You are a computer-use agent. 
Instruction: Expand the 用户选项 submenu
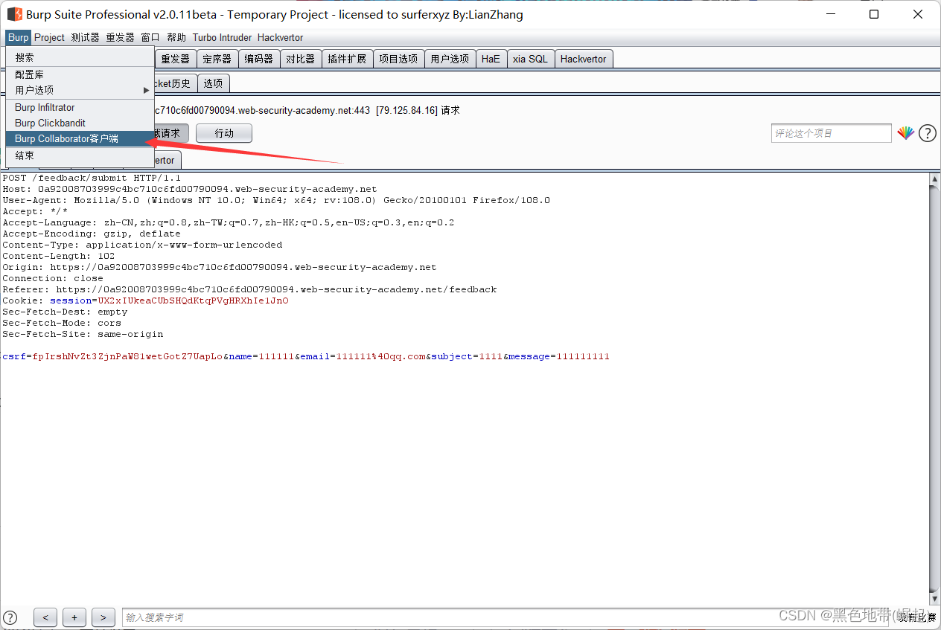click(x=80, y=90)
